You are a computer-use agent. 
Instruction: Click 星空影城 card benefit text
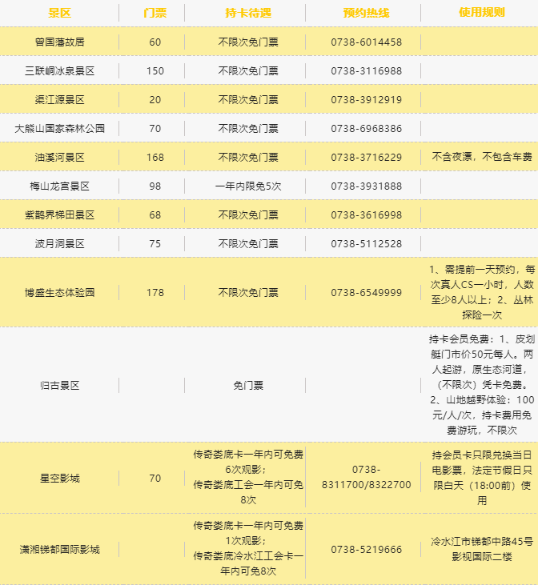tap(248, 477)
